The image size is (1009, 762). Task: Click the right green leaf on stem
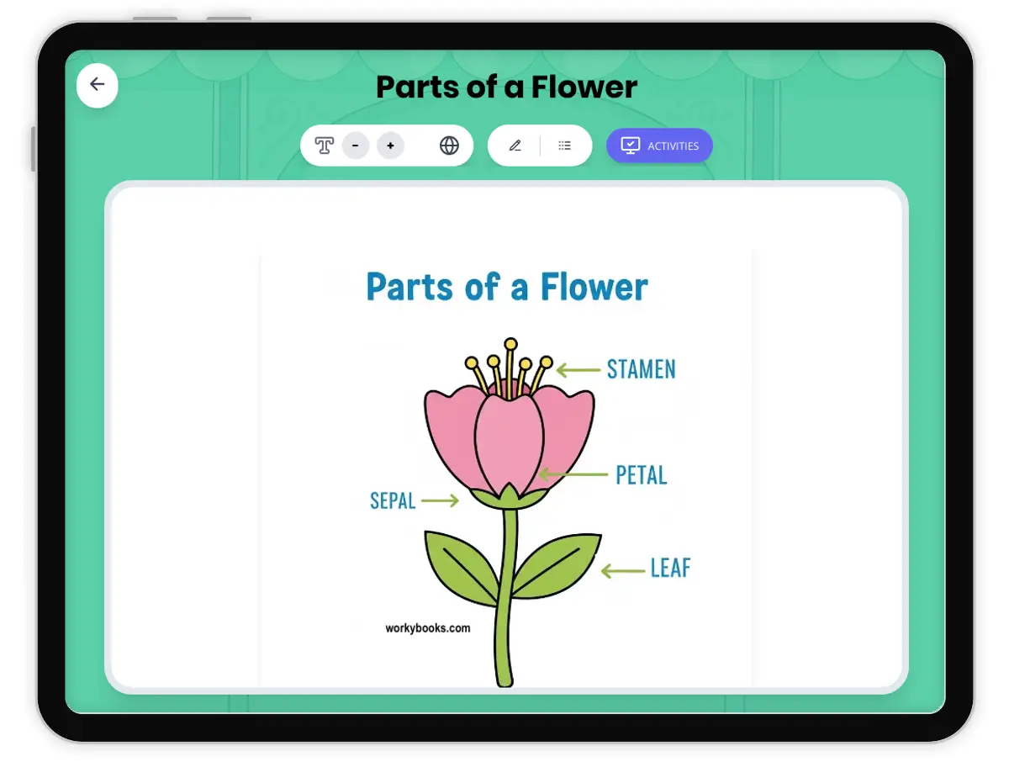(x=557, y=565)
